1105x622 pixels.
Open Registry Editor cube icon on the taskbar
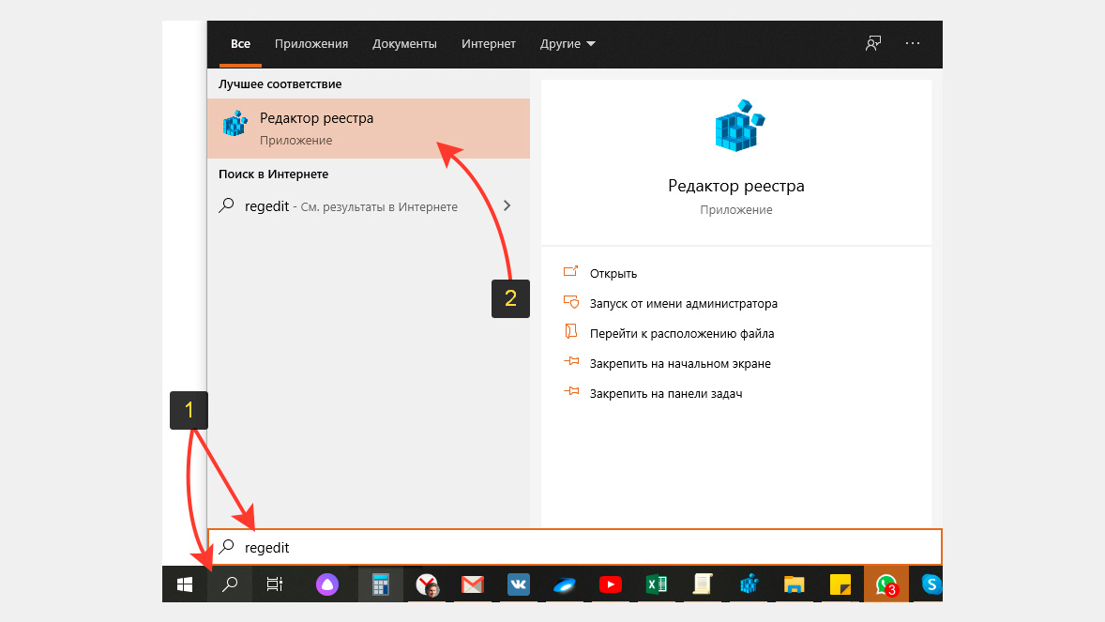point(749,584)
